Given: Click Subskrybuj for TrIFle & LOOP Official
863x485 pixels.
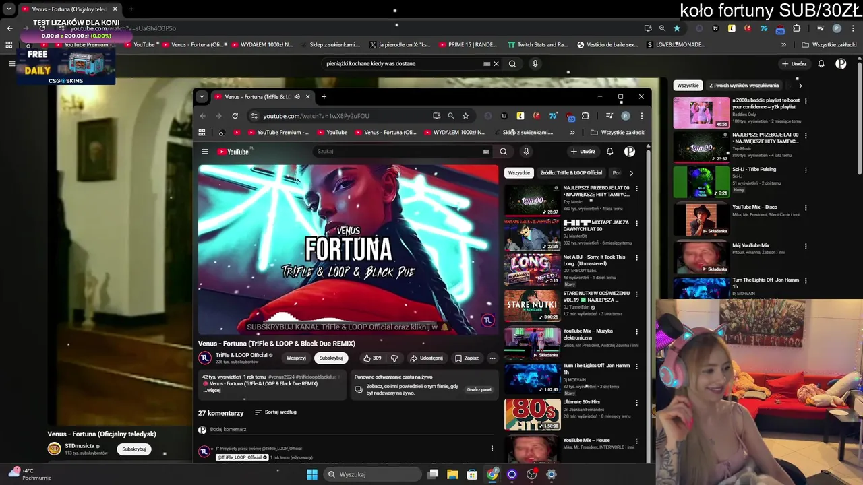Looking at the screenshot, I should click(x=331, y=358).
